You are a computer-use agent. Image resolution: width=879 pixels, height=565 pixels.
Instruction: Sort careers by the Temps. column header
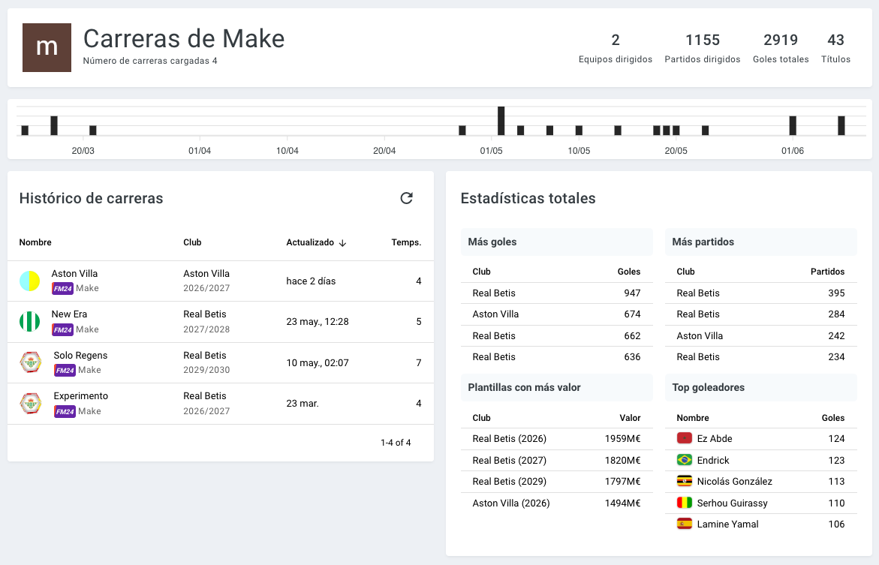click(406, 242)
